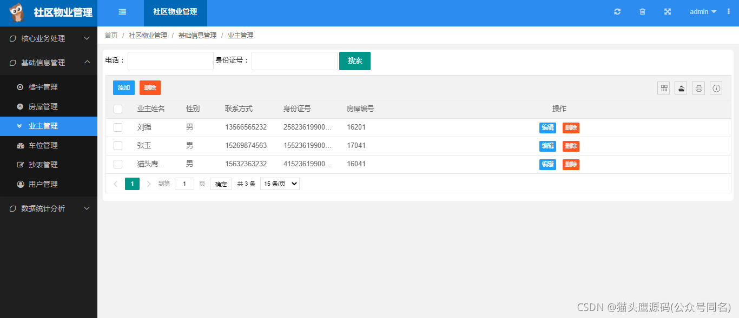The width and height of the screenshot is (739, 318).
Task: Expand the 数据统计分析 menu
Action: (49, 208)
